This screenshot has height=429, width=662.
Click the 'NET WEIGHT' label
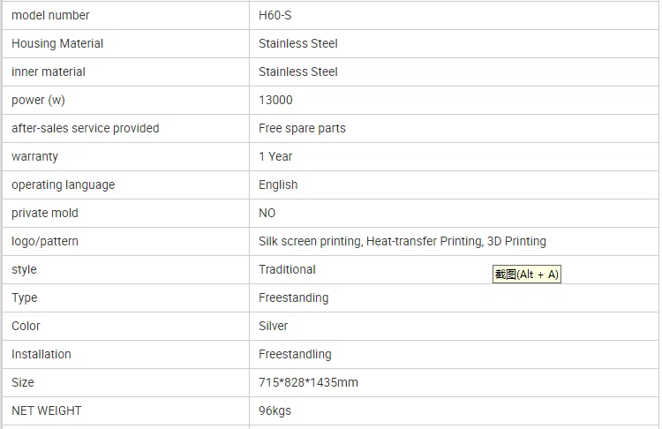click(x=47, y=410)
